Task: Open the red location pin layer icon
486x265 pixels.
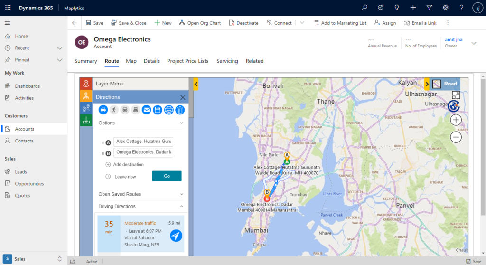Action: [x=86, y=84]
